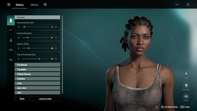Click the Jump to name button
Viewport: 197px width, 111px height.
pyautogui.click(x=45, y=99)
